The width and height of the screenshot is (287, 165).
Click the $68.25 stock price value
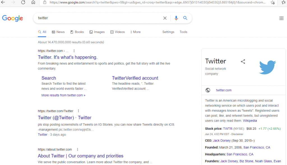pyautogui.click(x=251, y=129)
